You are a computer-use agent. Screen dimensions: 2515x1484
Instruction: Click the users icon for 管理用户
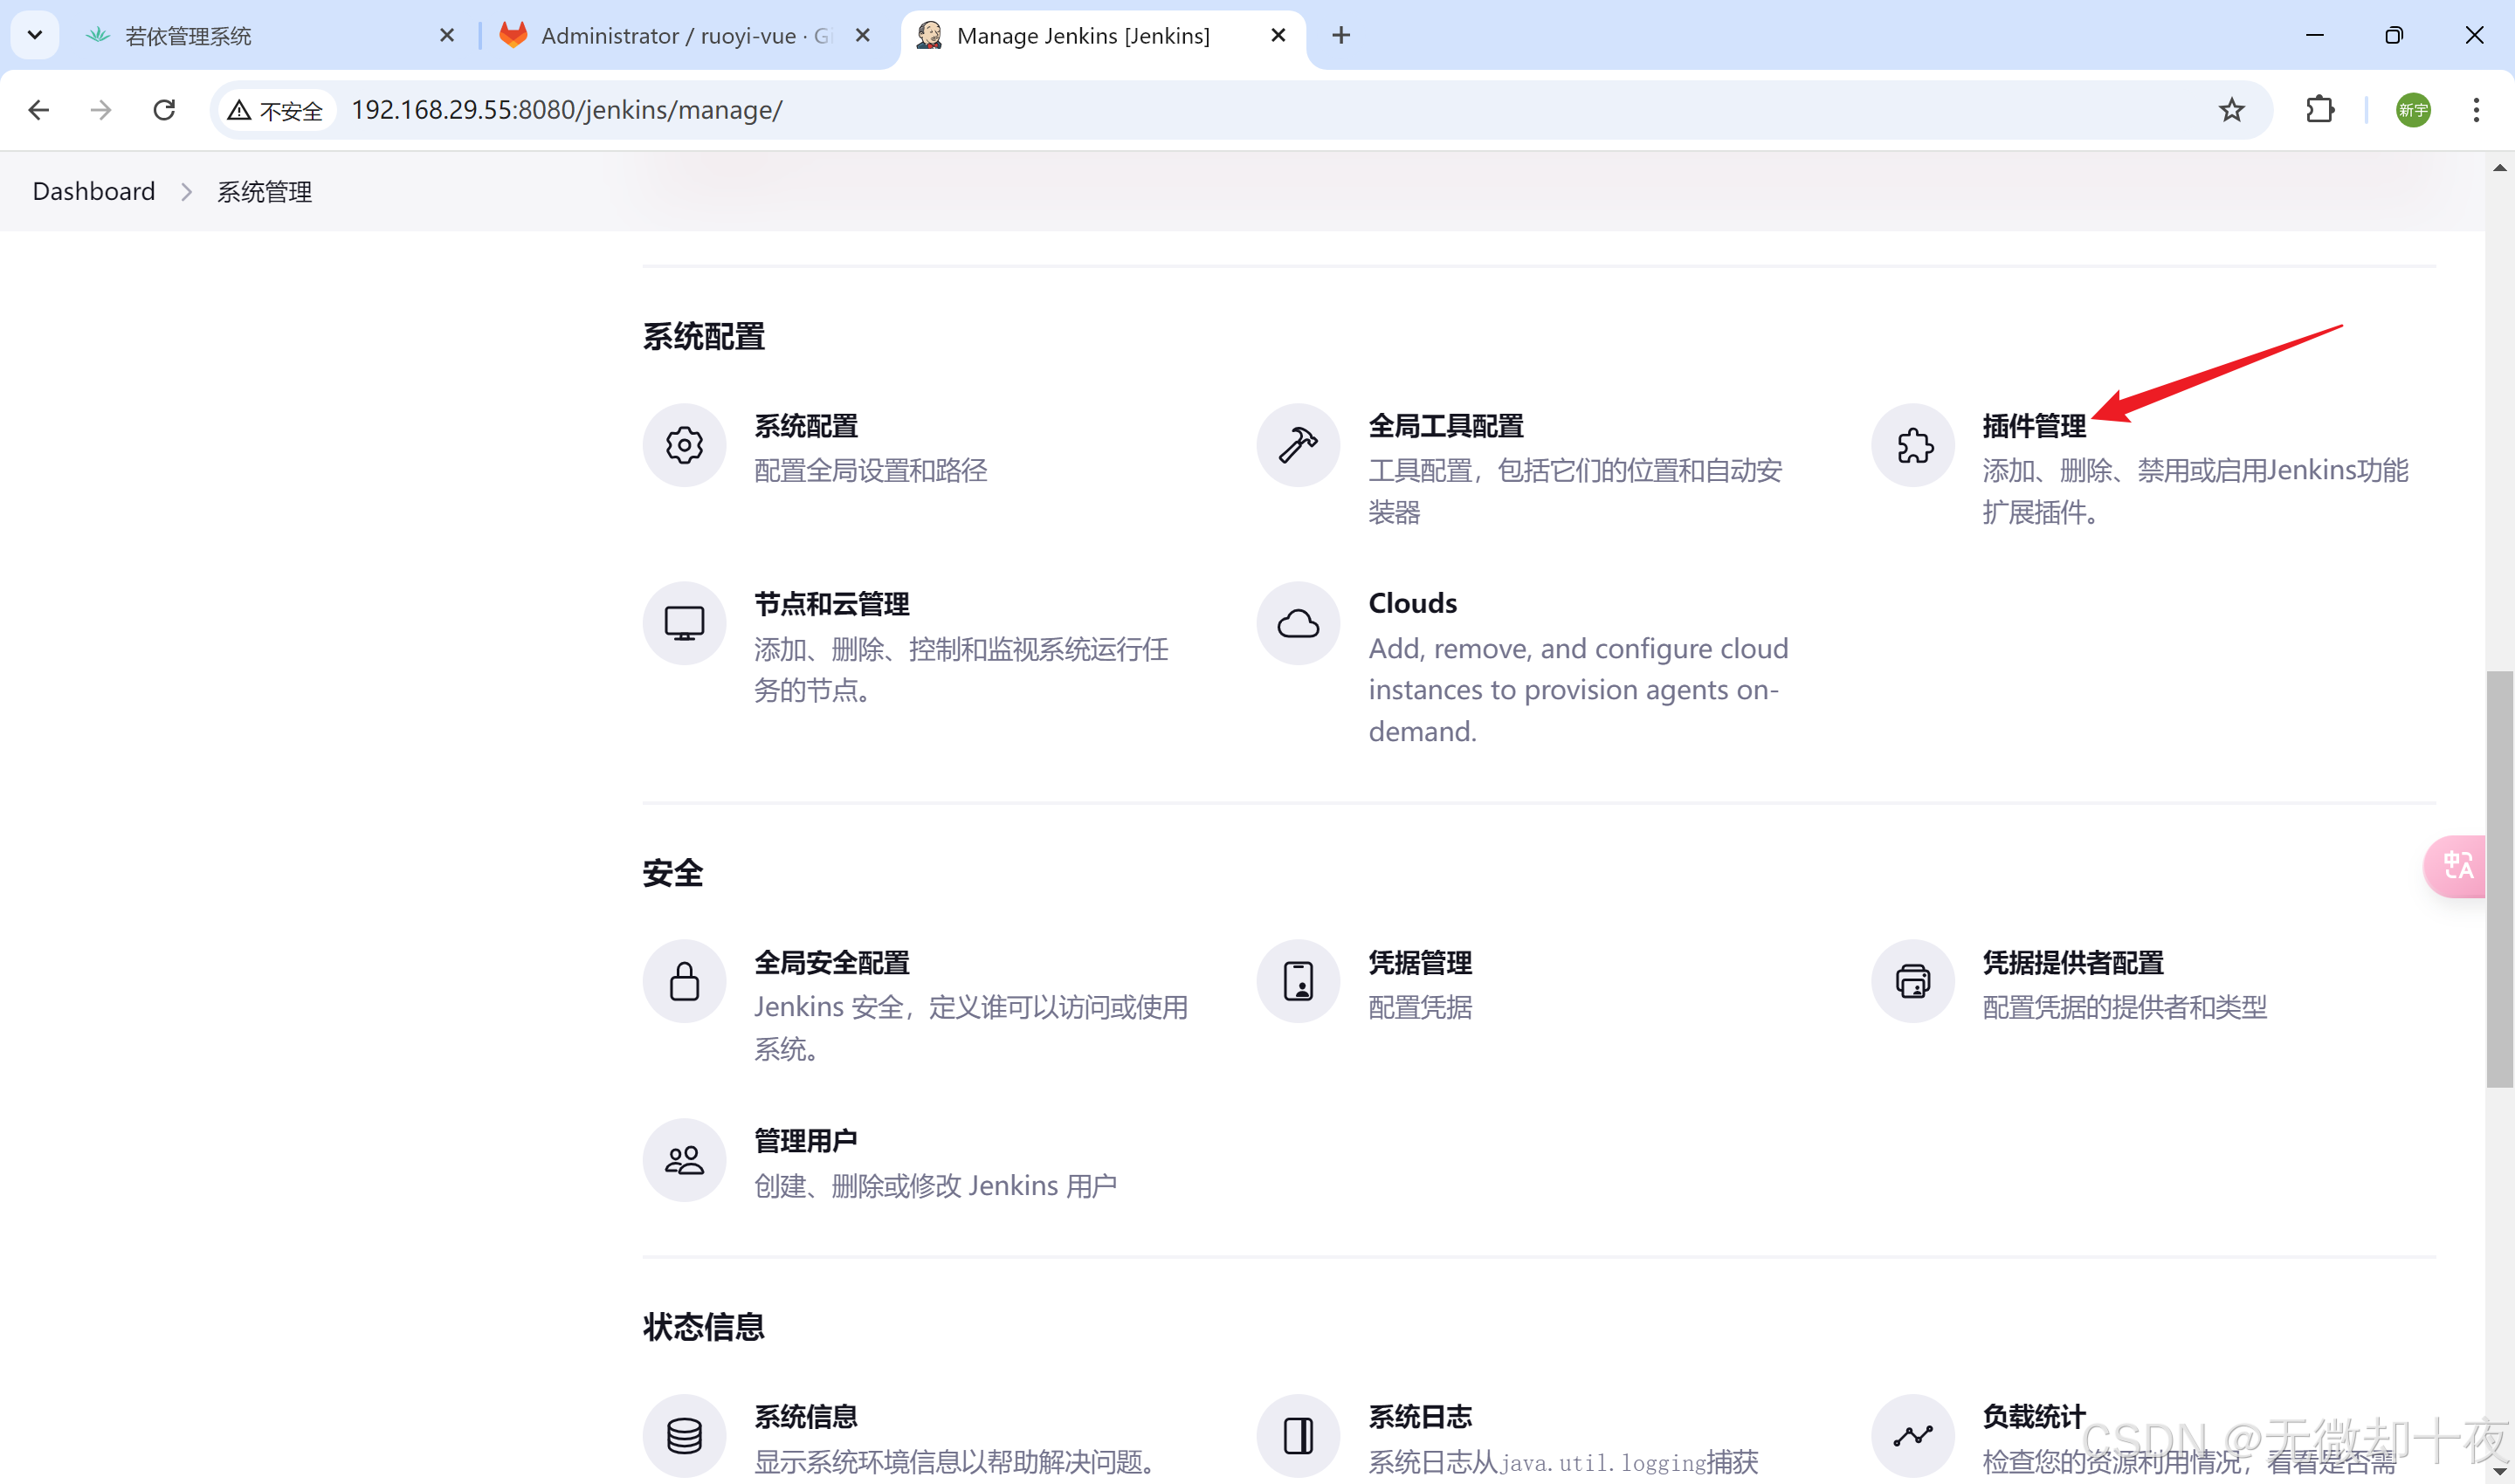(x=685, y=1160)
